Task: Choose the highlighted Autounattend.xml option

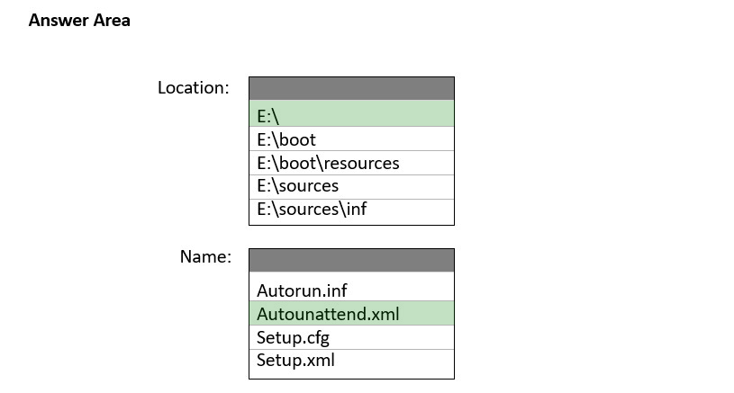Action: (351, 313)
